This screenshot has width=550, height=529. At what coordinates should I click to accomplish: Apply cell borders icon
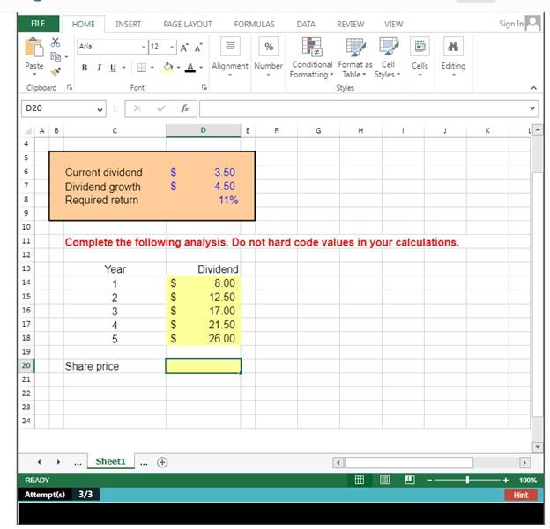point(141,68)
